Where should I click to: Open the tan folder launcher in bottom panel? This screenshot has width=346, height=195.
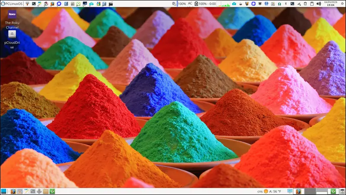click(x=46, y=191)
